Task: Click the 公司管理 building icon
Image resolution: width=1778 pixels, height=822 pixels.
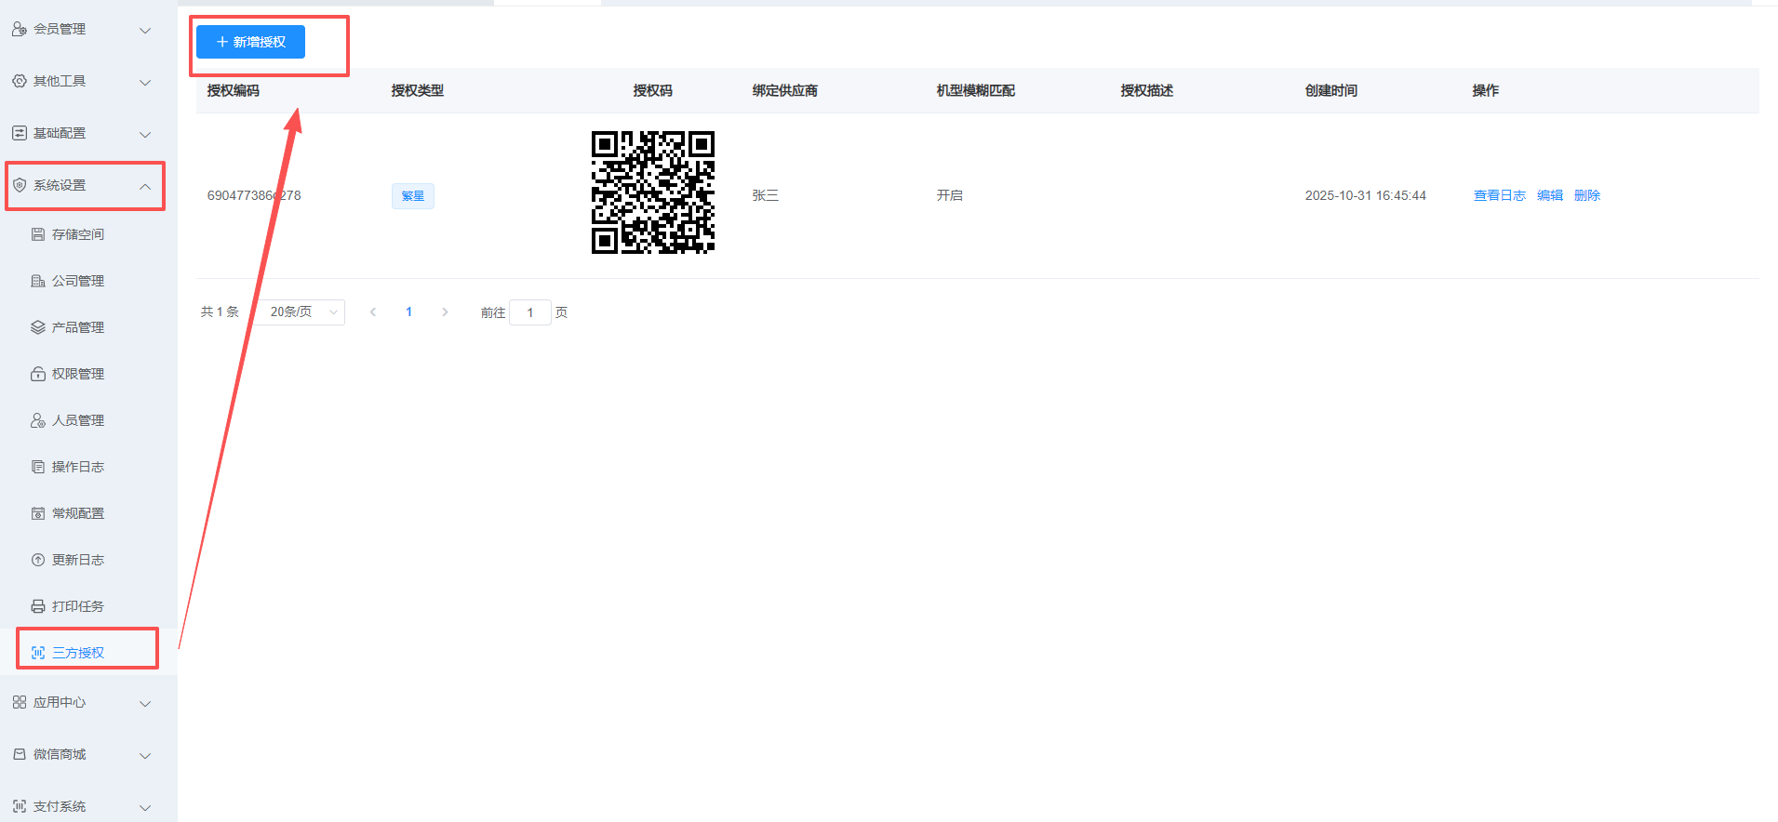Action: [38, 281]
